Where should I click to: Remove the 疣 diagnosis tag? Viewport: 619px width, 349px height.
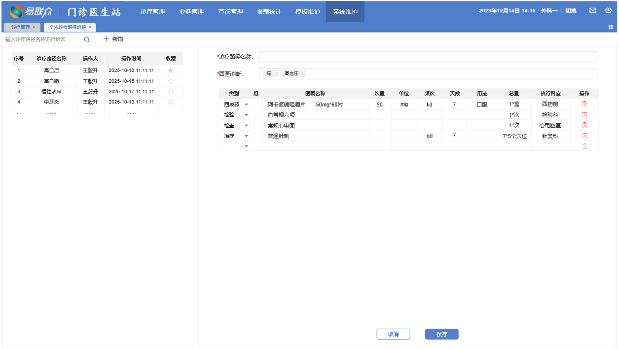pos(276,73)
